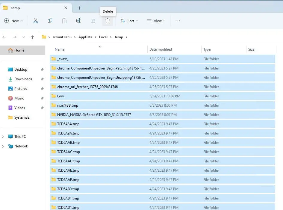Screen dimensions: 283x210
Task: Click the Paste clipboard icon
Action: 64,21
